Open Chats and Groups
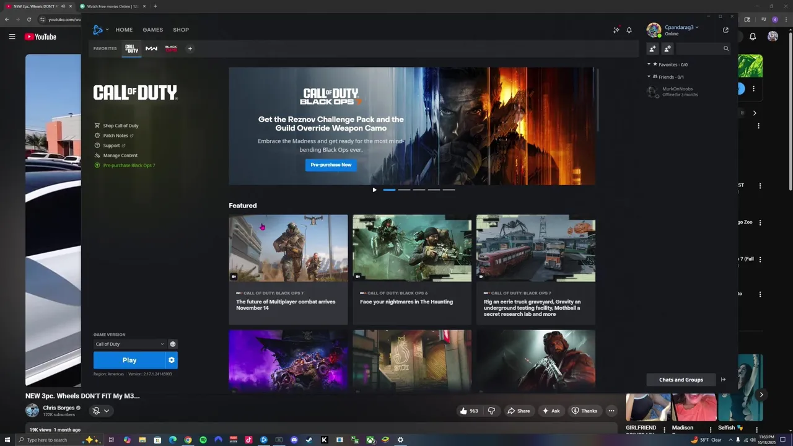The width and height of the screenshot is (793, 446). coord(681,380)
